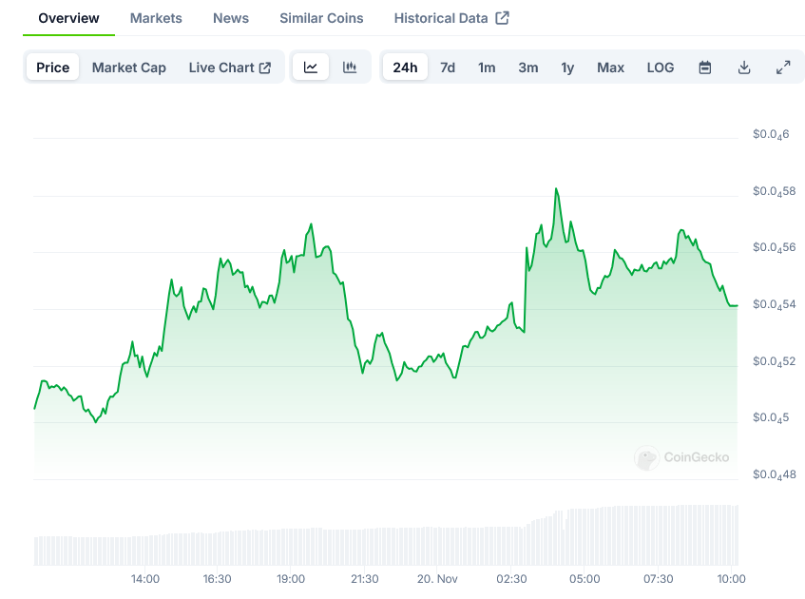Open Historical Data external link

(x=451, y=18)
